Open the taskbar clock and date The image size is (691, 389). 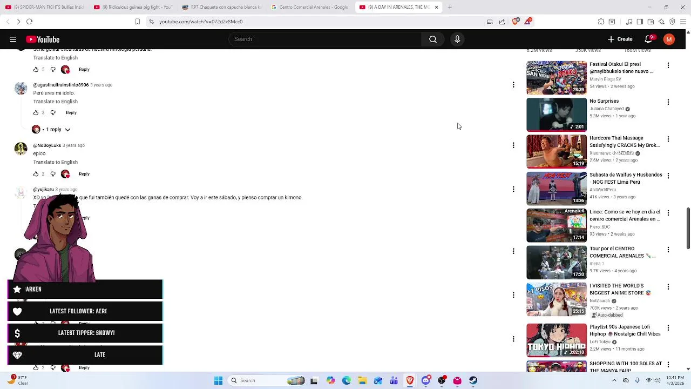click(x=675, y=380)
